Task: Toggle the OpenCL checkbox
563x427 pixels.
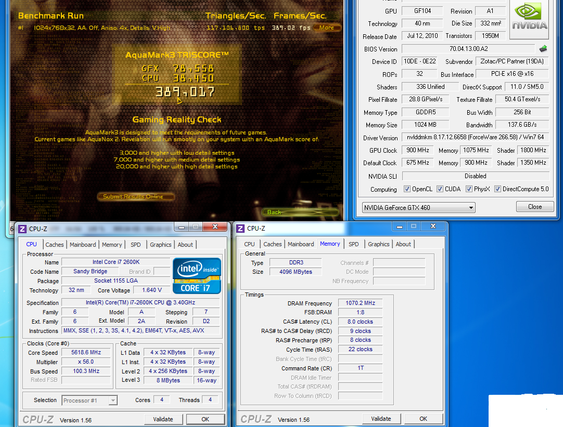Action: (x=407, y=189)
